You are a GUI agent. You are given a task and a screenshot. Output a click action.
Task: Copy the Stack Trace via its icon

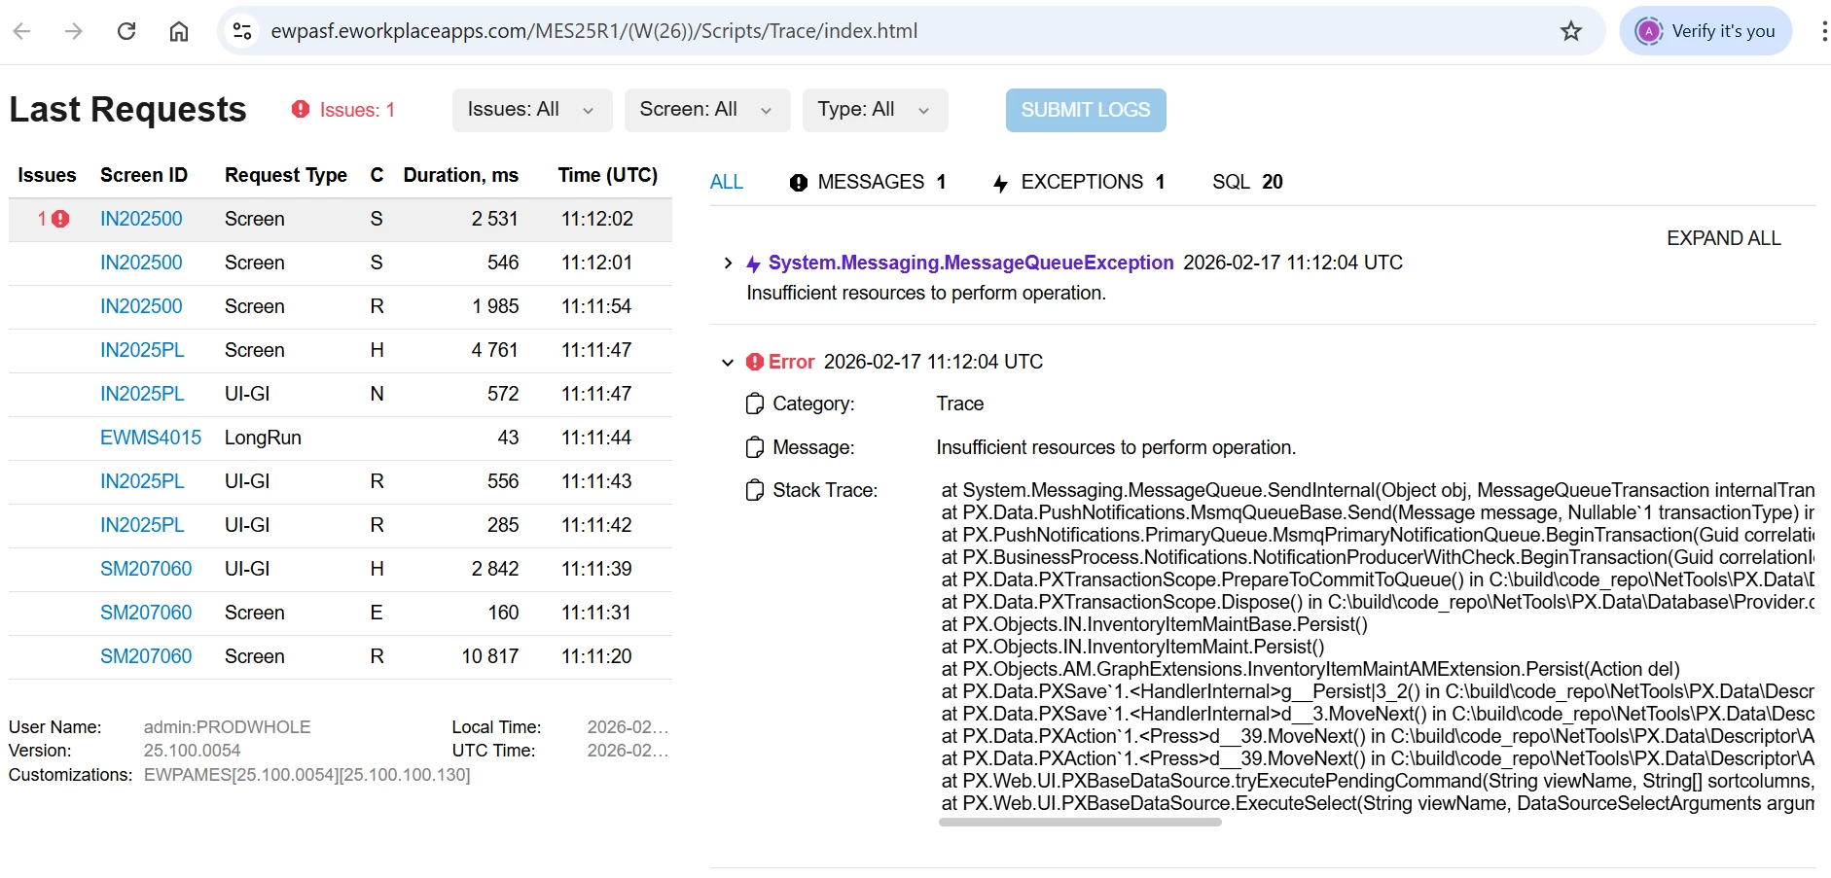tap(755, 490)
